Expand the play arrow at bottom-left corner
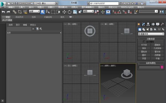This screenshot has width=166, height=103. (x=3, y=101)
